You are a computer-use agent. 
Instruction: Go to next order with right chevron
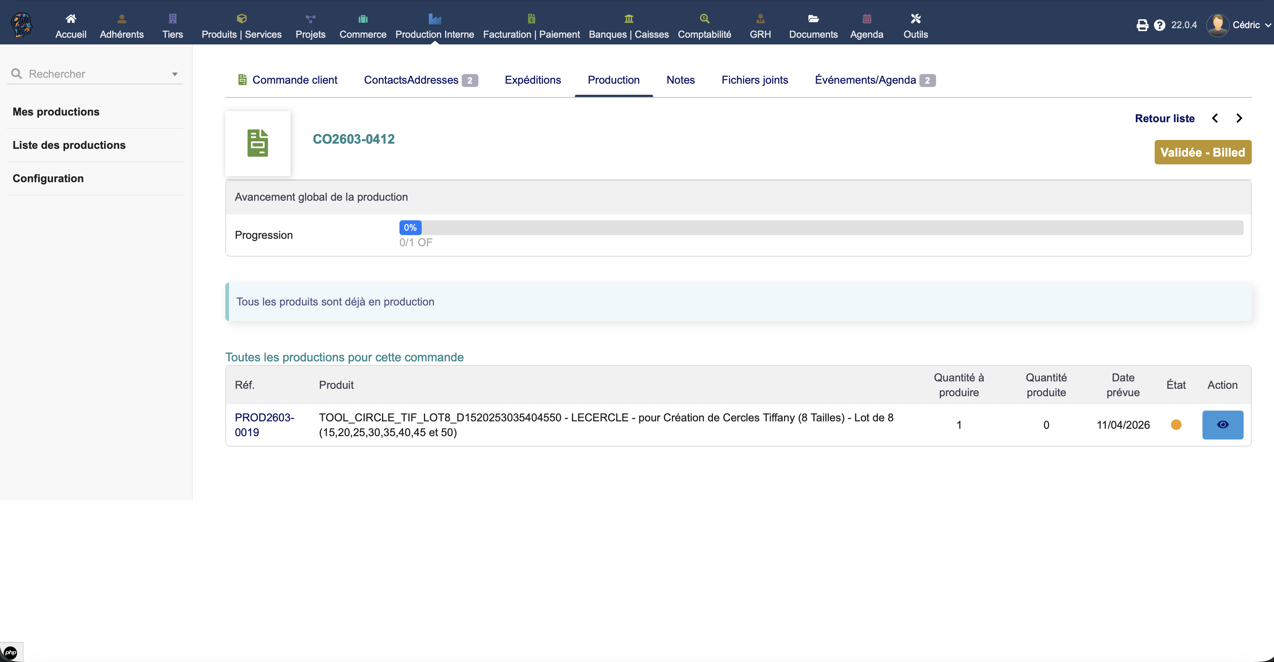(1239, 118)
